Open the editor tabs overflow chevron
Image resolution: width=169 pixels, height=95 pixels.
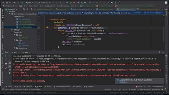163,9
